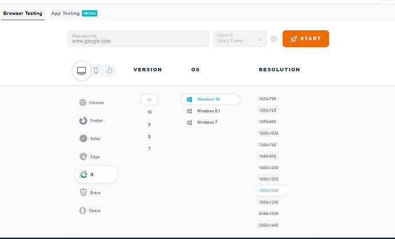Choose the Brave browser icon
The width and height of the screenshot is (395, 239).
click(83, 193)
